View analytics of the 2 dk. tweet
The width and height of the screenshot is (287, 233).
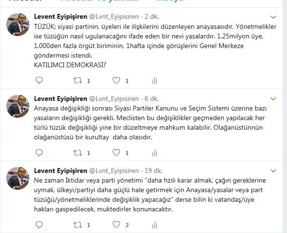(155, 81)
